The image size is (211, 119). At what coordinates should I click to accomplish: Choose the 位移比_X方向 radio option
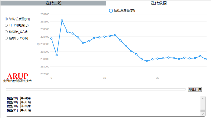click(6, 32)
